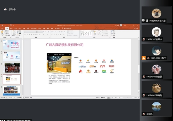The height and width of the screenshot is (121, 173).
Task: Switch to Slide Sorter view in status bar
Action: click(x=112, y=98)
